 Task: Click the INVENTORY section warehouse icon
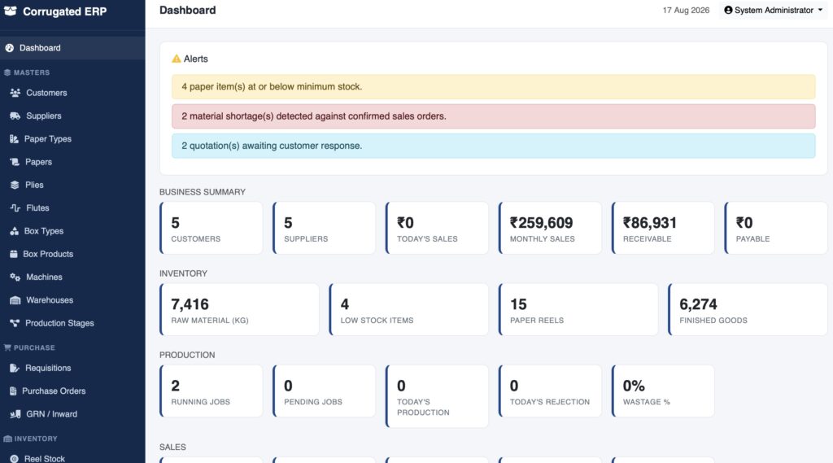(7, 439)
